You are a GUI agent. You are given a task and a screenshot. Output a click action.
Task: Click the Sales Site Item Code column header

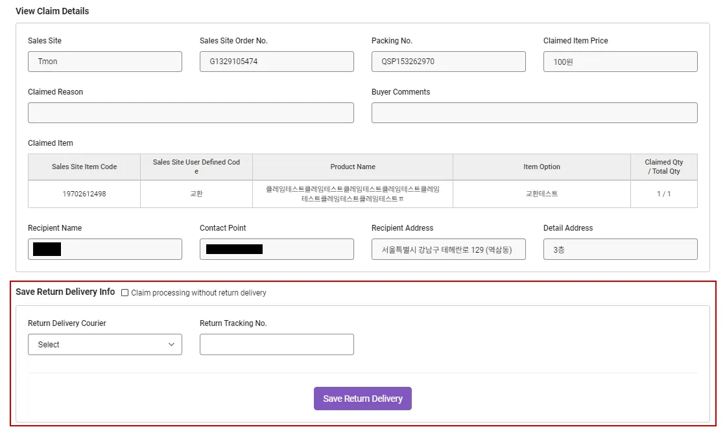pyautogui.click(x=84, y=167)
